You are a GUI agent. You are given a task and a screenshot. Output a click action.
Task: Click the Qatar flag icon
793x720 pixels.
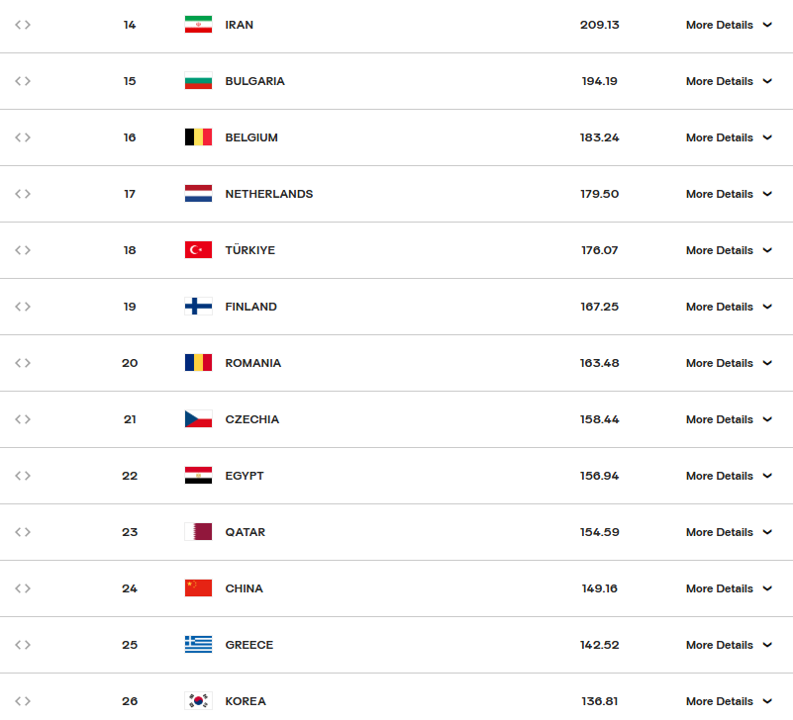[x=198, y=532]
